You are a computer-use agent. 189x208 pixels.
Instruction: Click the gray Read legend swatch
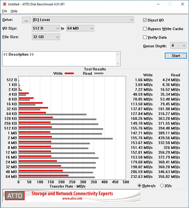99,73
